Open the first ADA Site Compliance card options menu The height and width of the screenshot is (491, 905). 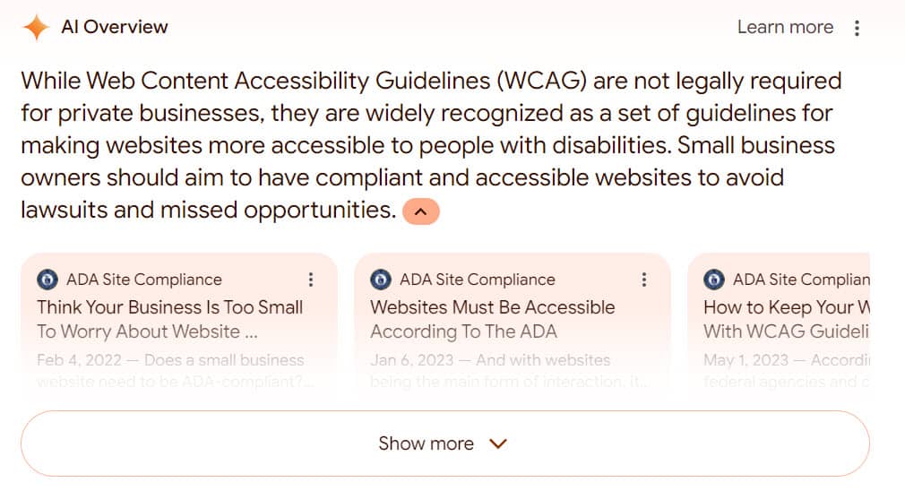tap(311, 280)
